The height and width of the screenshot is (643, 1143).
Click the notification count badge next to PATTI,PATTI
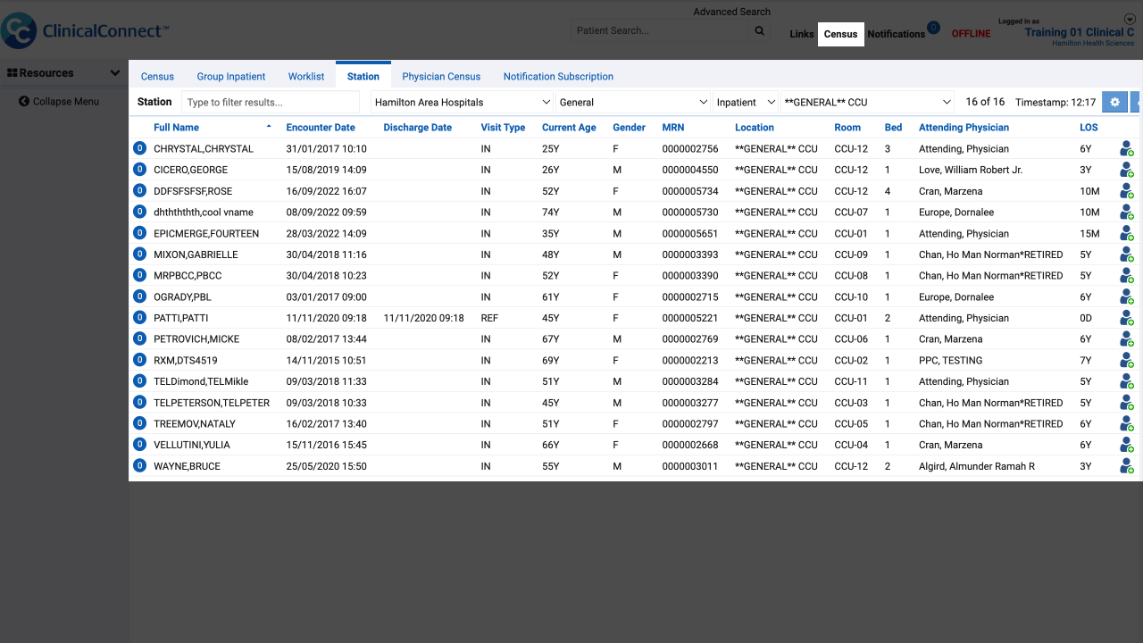(139, 318)
